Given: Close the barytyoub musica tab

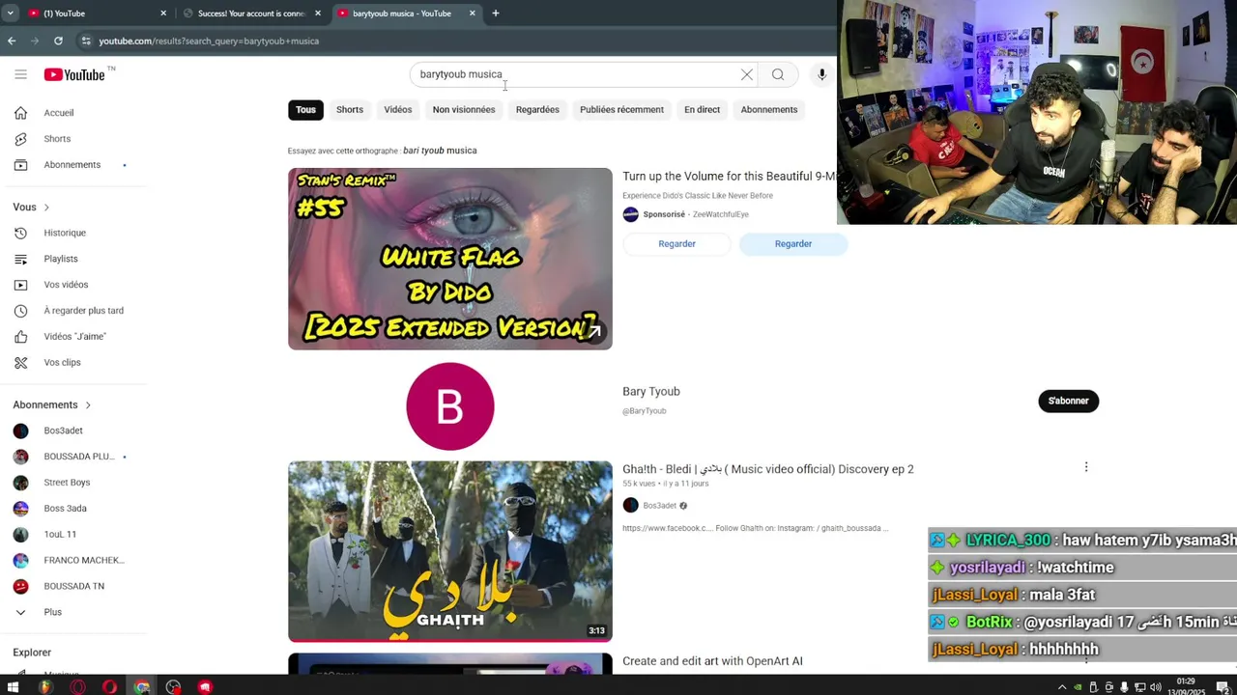Looking at the screenshot, I should click(472, 14).
